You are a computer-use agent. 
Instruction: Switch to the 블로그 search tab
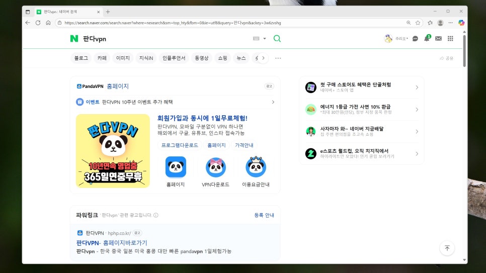[x=81, y=58]
